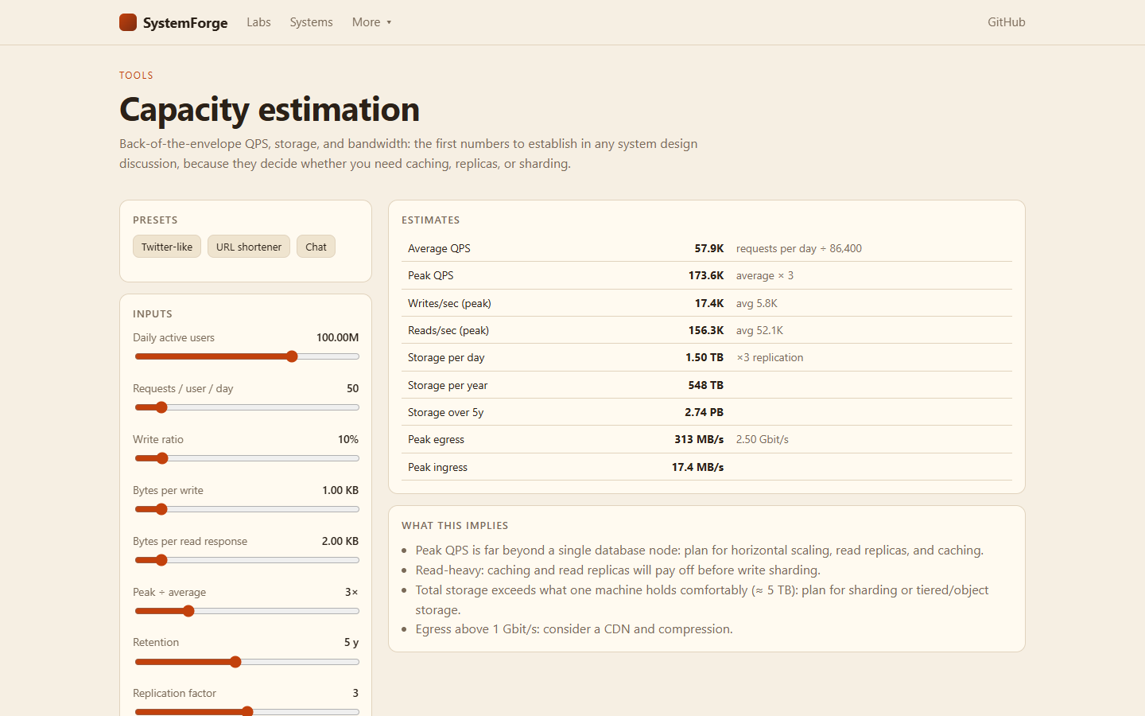
Task: Click the Bytes per read response value 2.00 KB
Action: click(x=340, y=541)
